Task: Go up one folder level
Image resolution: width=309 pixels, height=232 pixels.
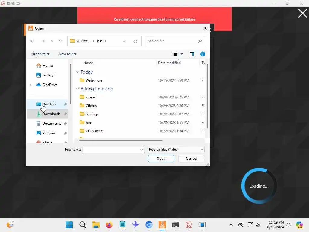Action: pyautogui.click(x=61, y=41)
